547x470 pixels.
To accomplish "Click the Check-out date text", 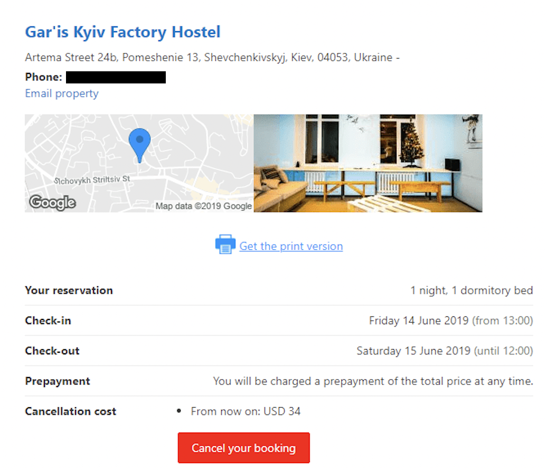I will (x=447, y=350).
